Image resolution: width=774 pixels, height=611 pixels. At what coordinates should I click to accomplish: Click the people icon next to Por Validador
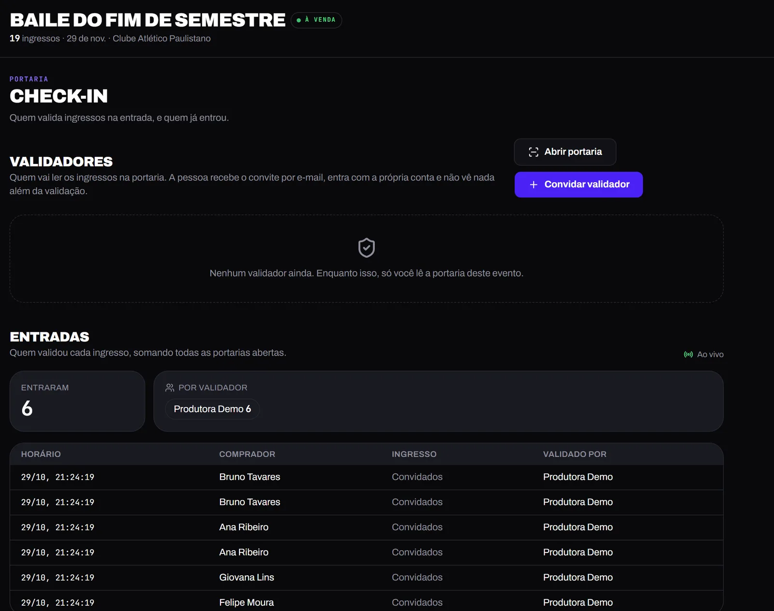[170, 387]
